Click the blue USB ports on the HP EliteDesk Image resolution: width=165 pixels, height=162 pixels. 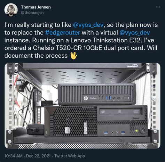(x=108, y=98)
